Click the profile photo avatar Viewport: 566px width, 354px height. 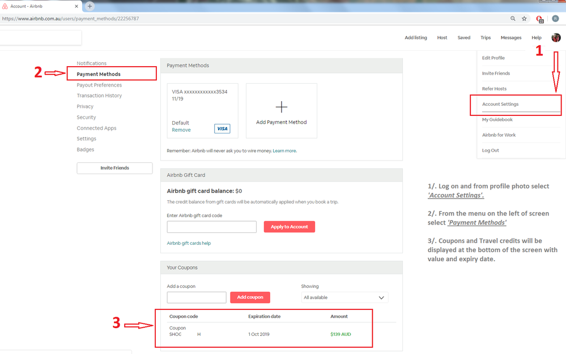click(x=556, y=38)
